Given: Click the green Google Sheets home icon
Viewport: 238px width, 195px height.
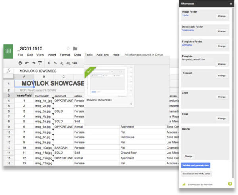Looking at the screenshot, I should click(8, 51).
